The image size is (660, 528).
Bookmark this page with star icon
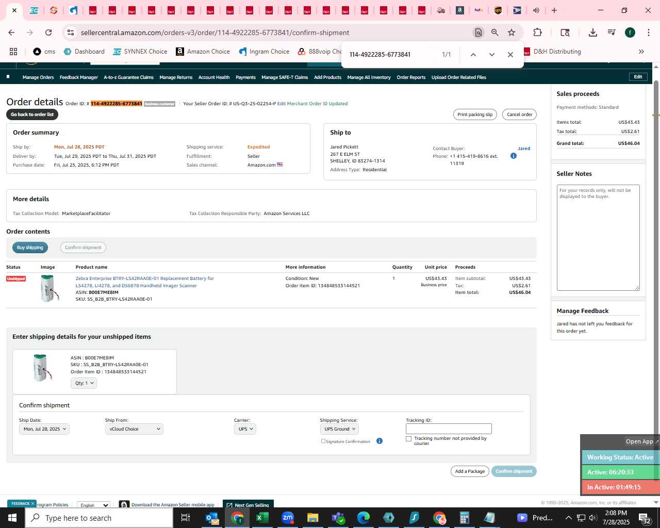[x=511, y=32]
